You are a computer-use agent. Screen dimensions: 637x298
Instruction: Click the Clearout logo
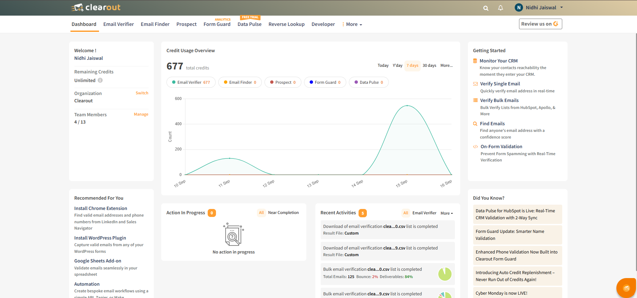95,7
